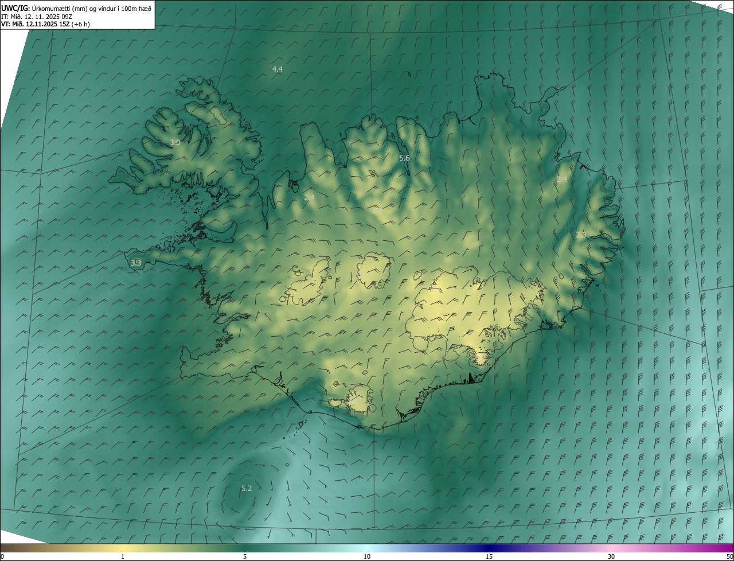Click the 2.3 value near the east fjords
The image size is (734, 561).
point(580,235)
